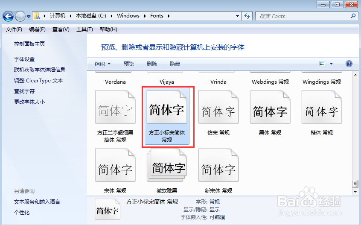Click 隐藏 toolbar button
Screen dimensions: 361x225
click(175, 64)
